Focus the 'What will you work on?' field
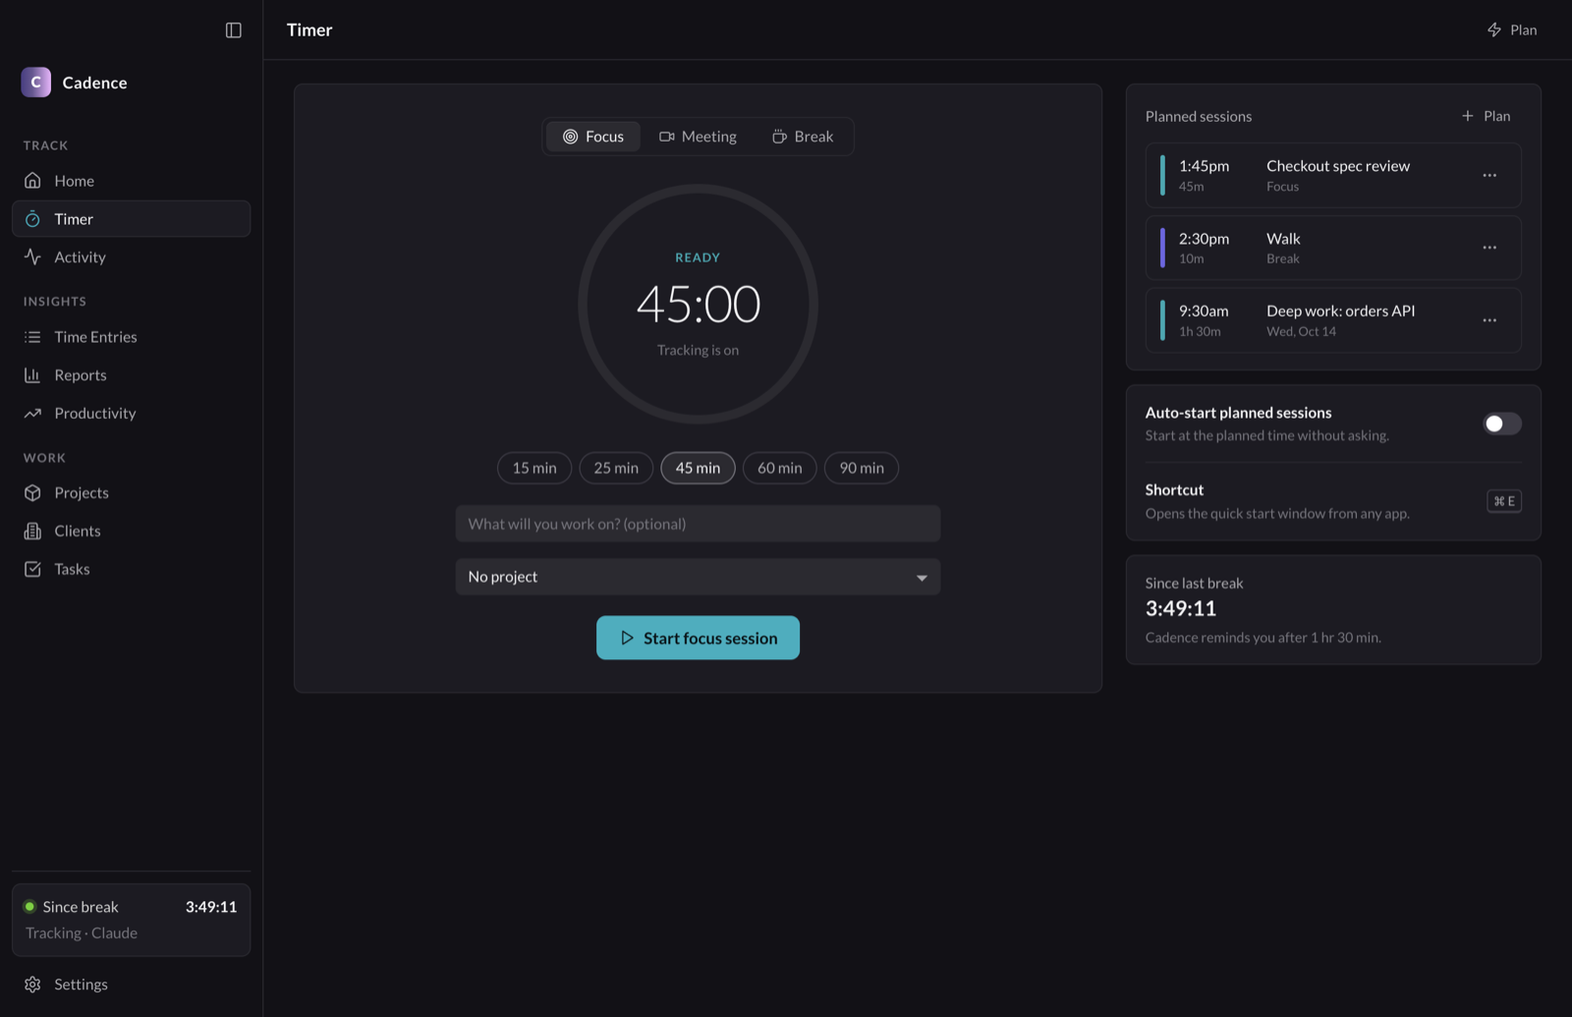 (x=698, y=524)
